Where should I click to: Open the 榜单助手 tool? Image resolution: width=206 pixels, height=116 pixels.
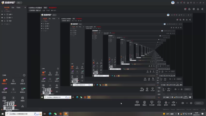coord(22,90)
